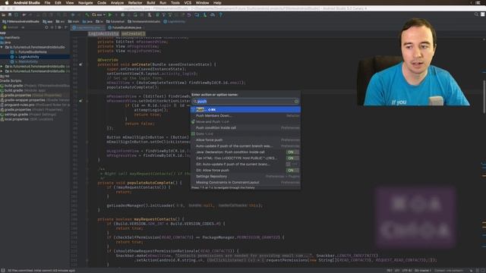Click the MainActivity class icon in tree
This screenshot has height=273, width=486.
pos(12,61)
